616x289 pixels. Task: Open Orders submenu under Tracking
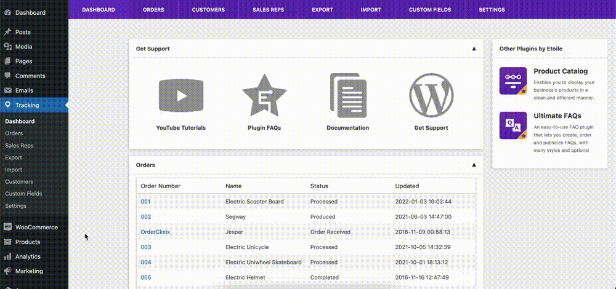pos(14,133)
